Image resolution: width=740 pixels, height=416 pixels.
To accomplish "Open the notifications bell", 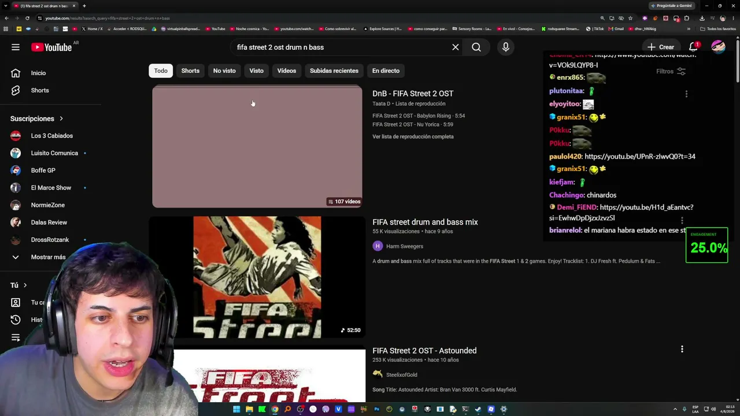I will tap(693, 47).
